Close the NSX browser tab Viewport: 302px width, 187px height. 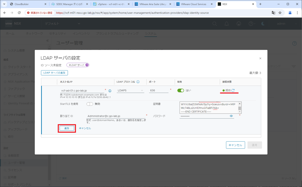(x=253, y=4)
